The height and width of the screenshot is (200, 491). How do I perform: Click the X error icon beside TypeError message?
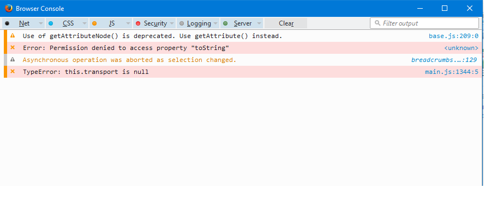coord(13,71)
